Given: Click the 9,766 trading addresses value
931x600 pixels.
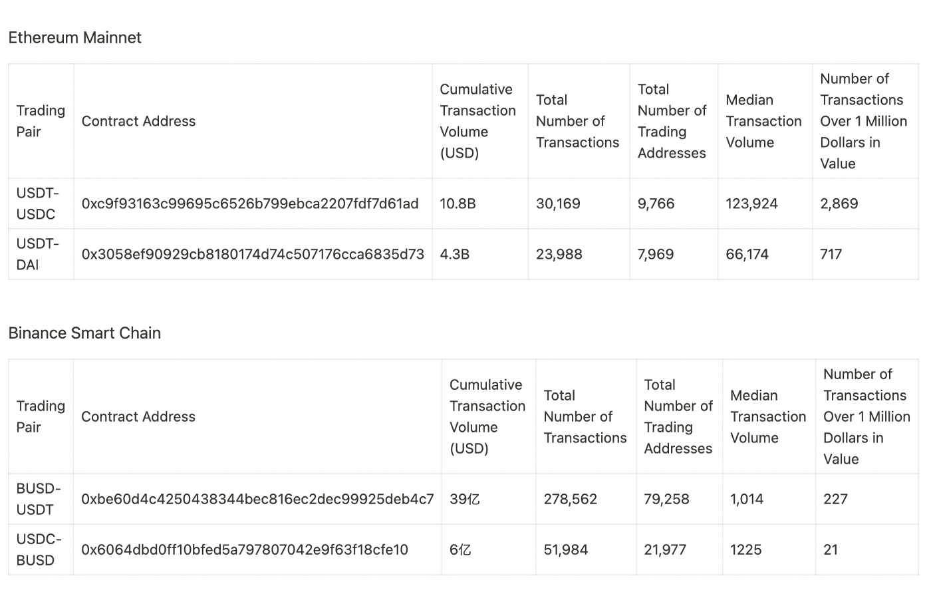Looking at the screenshot, I should tap(656, 204).
